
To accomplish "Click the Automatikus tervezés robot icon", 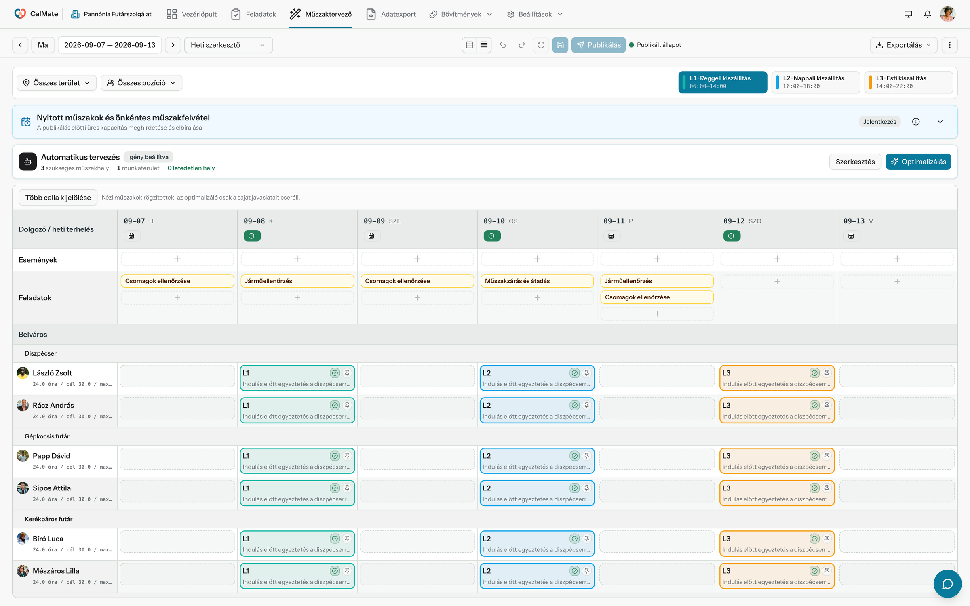I will (27, 162).
